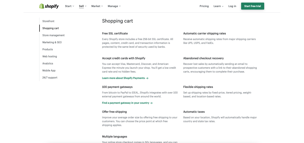This screenshot has height=143, width=304.
Task: Select Storefront in the sidebar
Action: (x=48, y=21)
